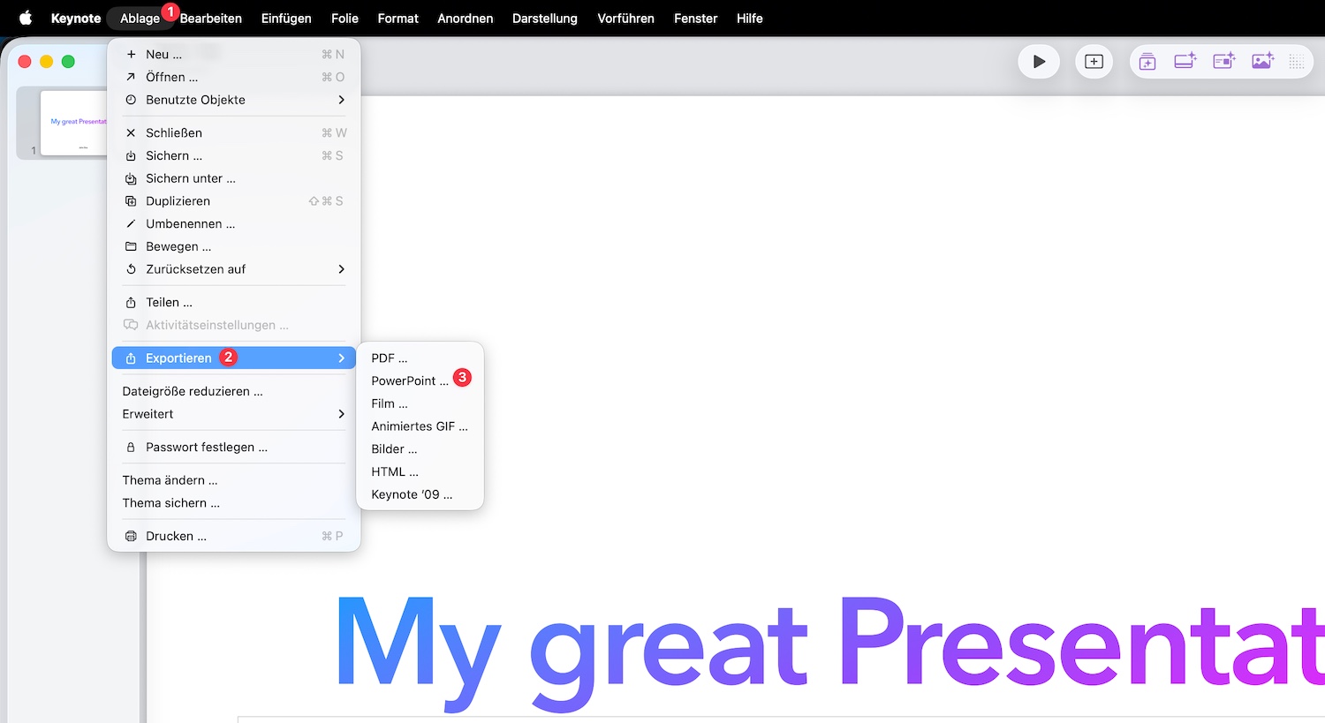Open the Bearbeiten menu

pyautogui.click(x=211, y=18)
